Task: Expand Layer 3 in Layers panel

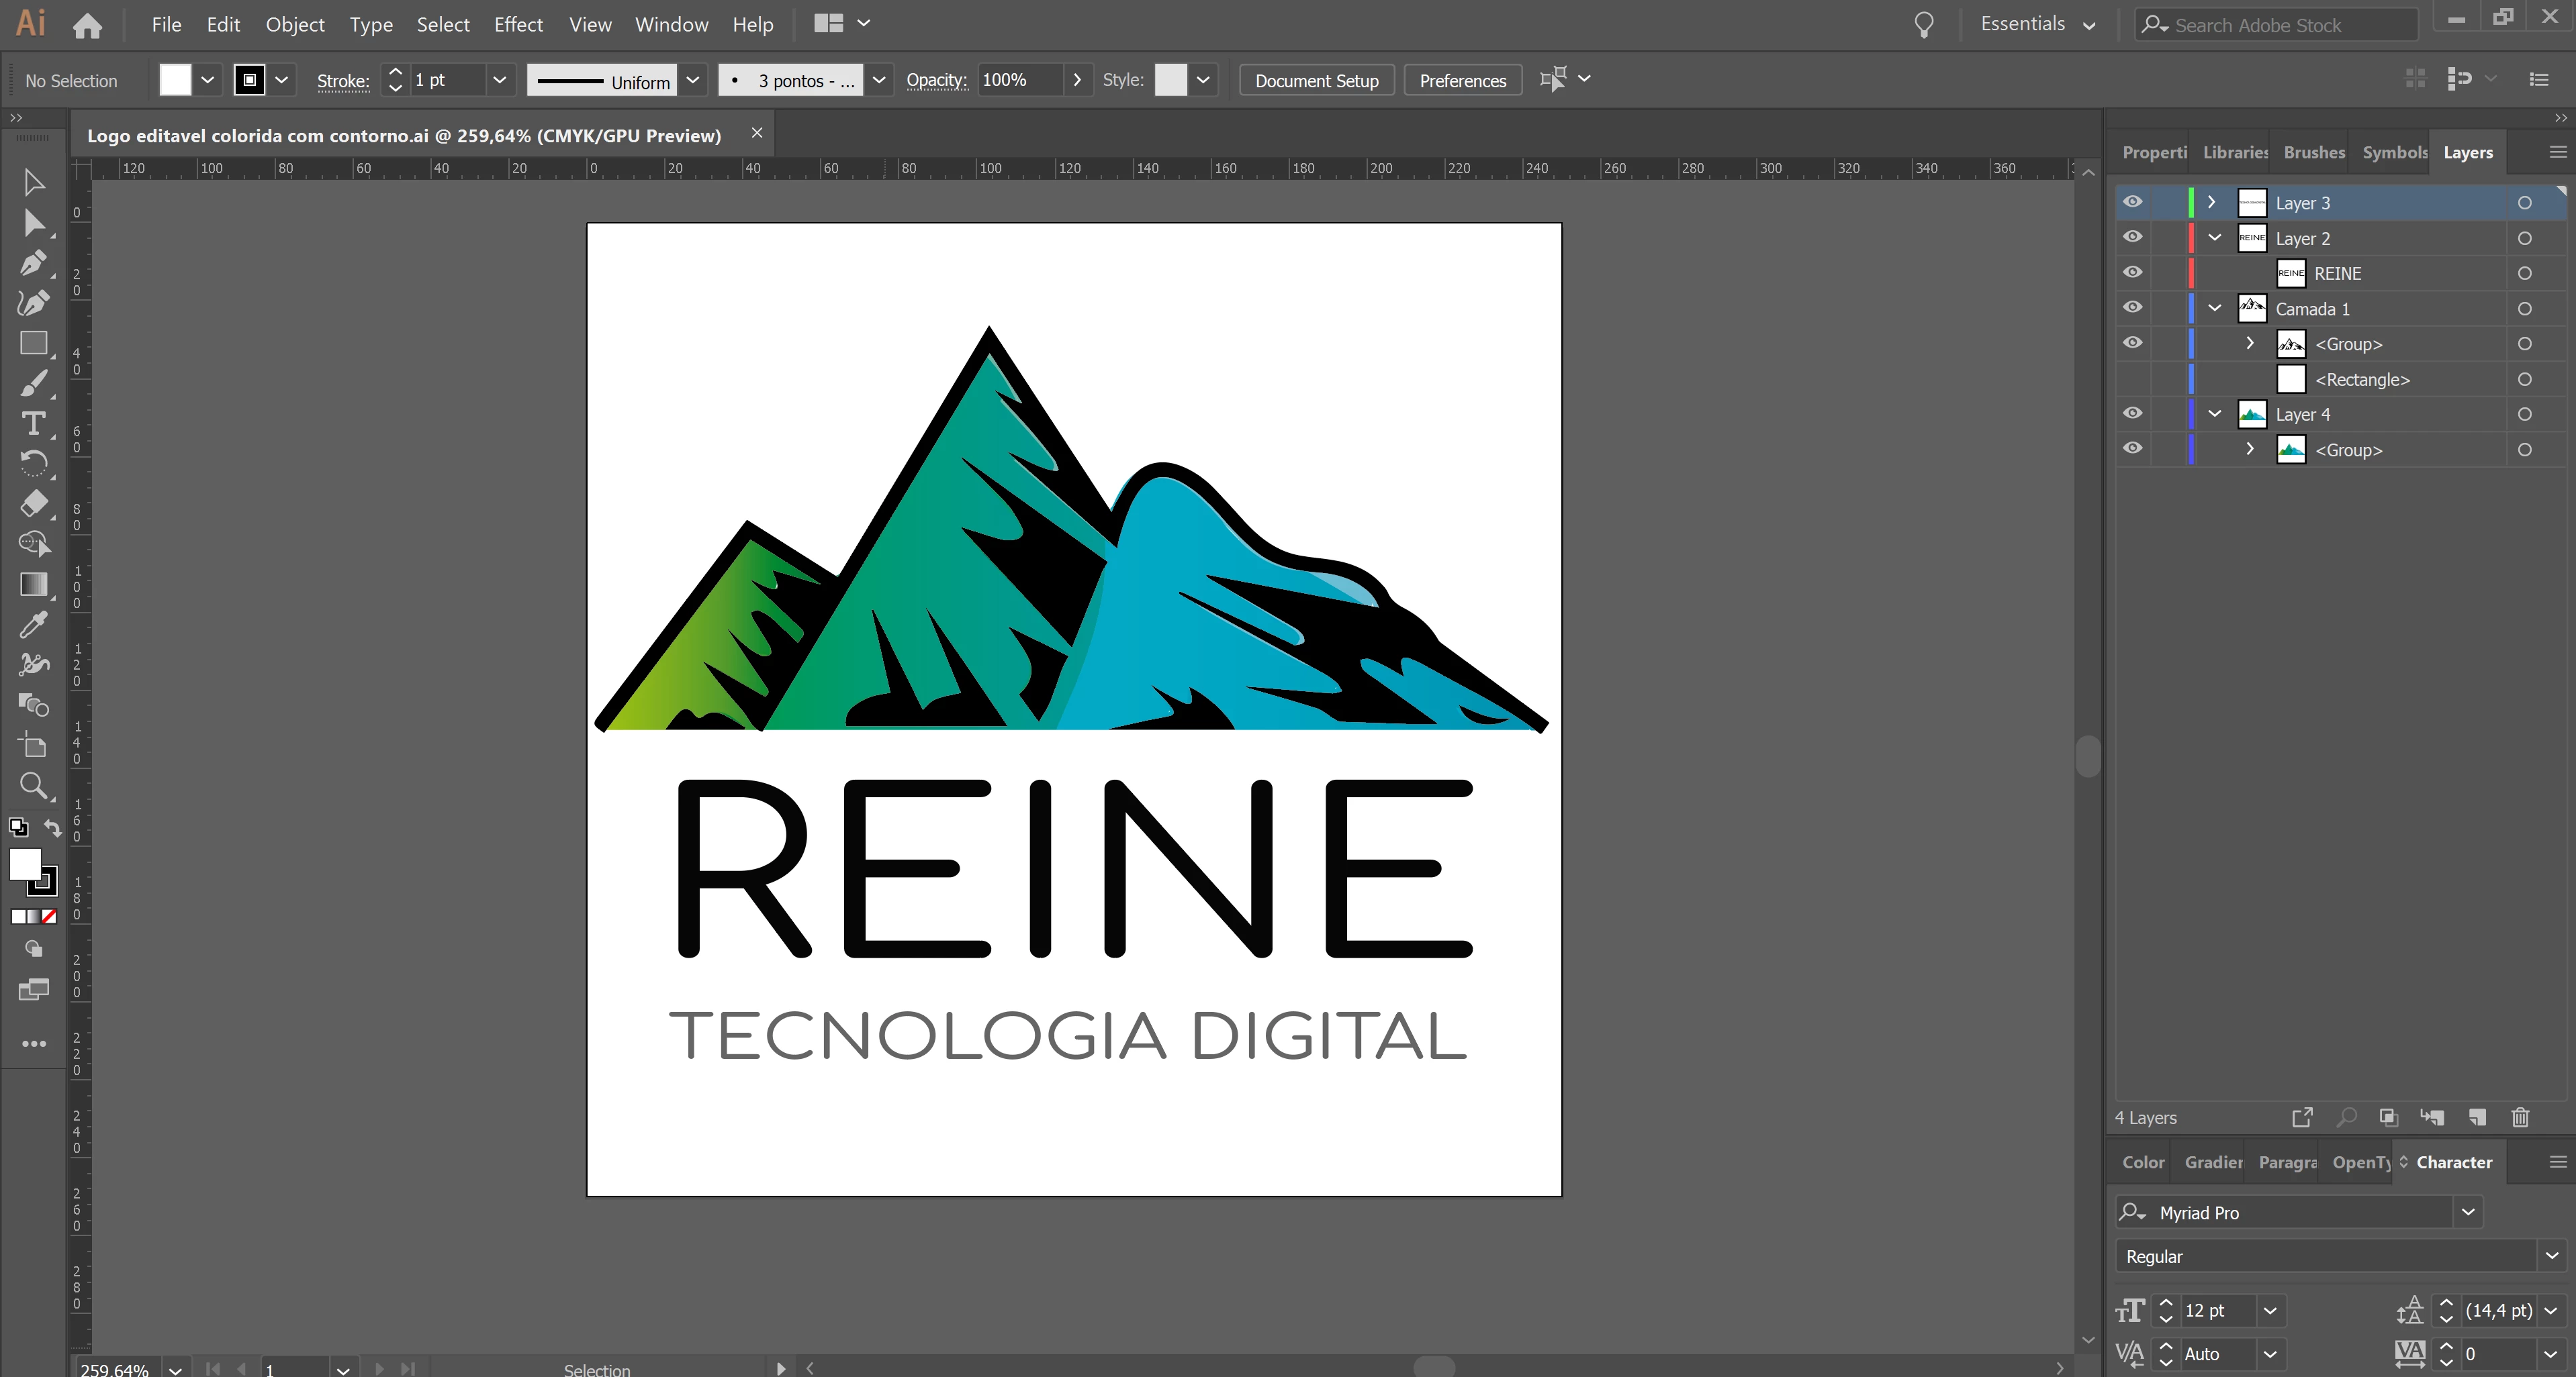Action: [2211, 203]
